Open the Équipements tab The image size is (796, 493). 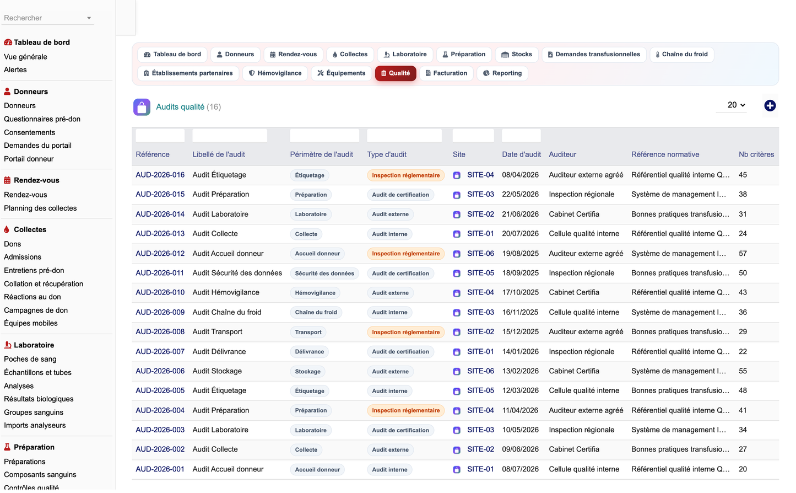click(341, 73)
